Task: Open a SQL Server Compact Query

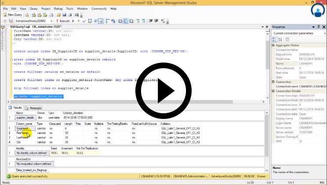Action: [51, 15]
